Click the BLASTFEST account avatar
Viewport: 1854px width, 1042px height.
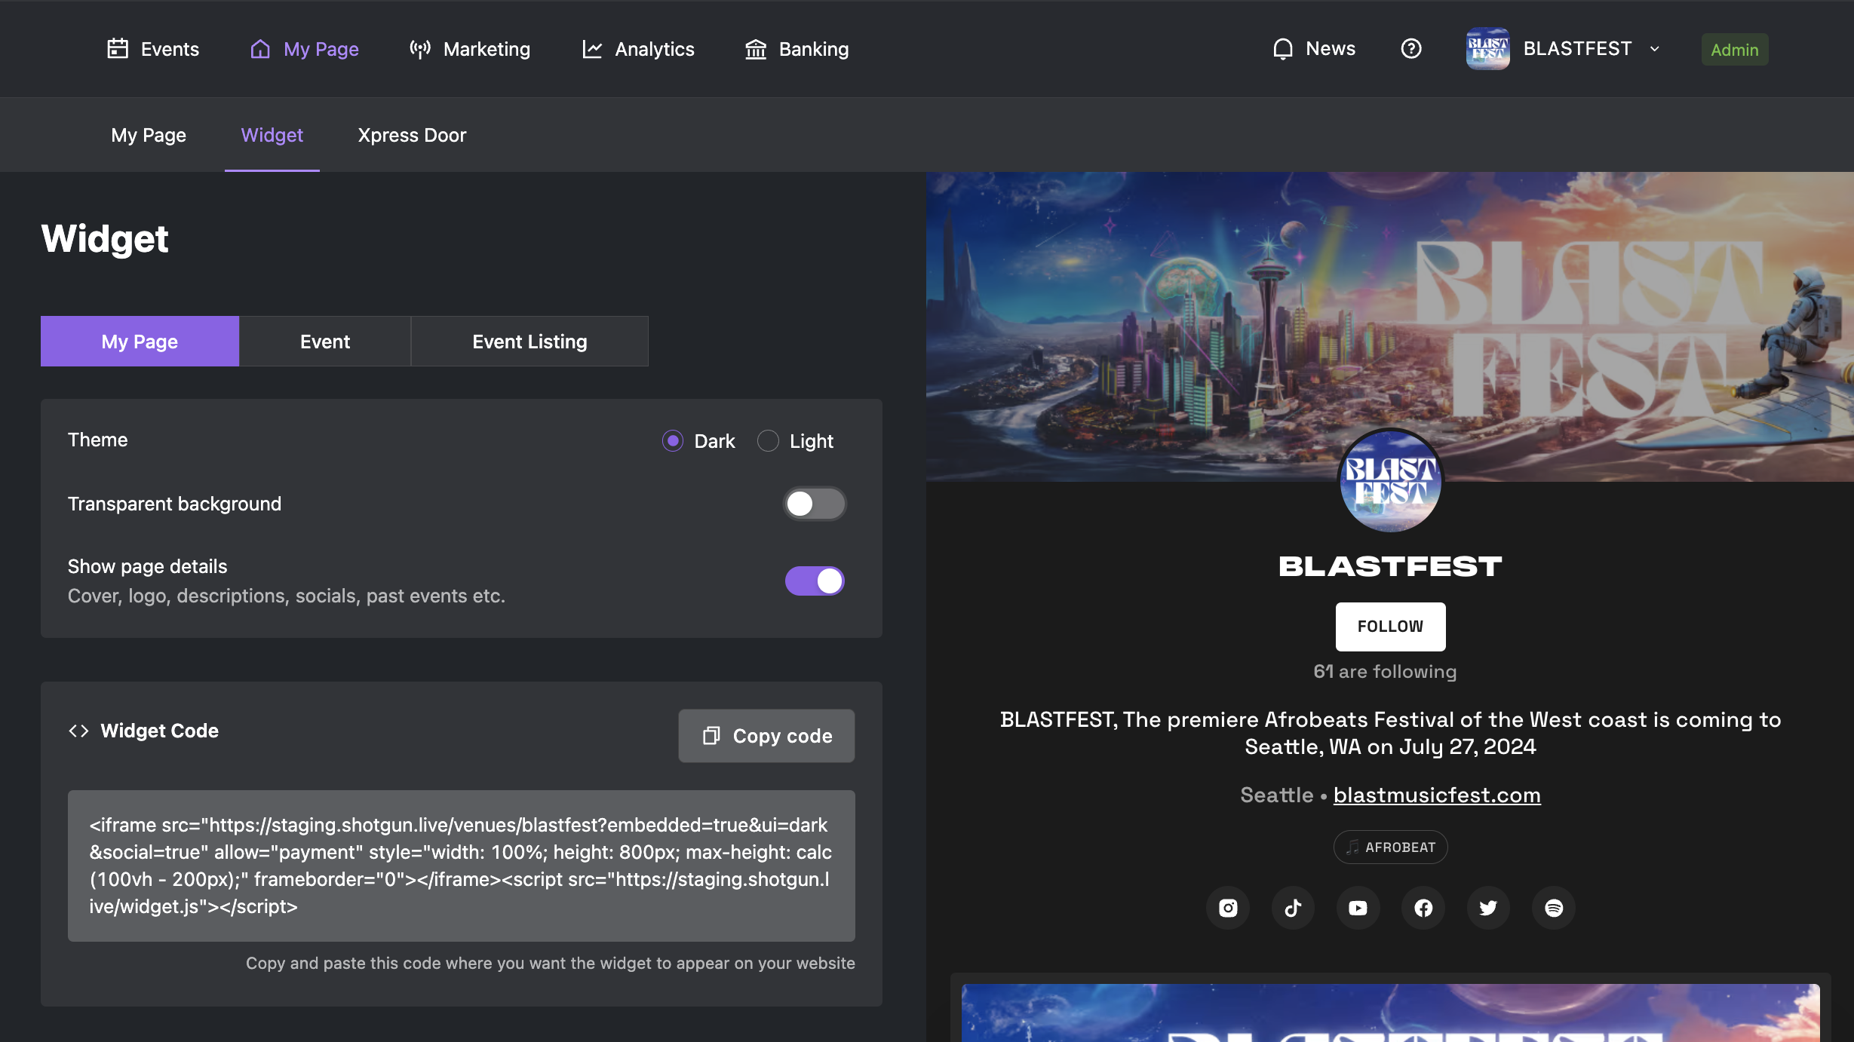point(1487,49)
